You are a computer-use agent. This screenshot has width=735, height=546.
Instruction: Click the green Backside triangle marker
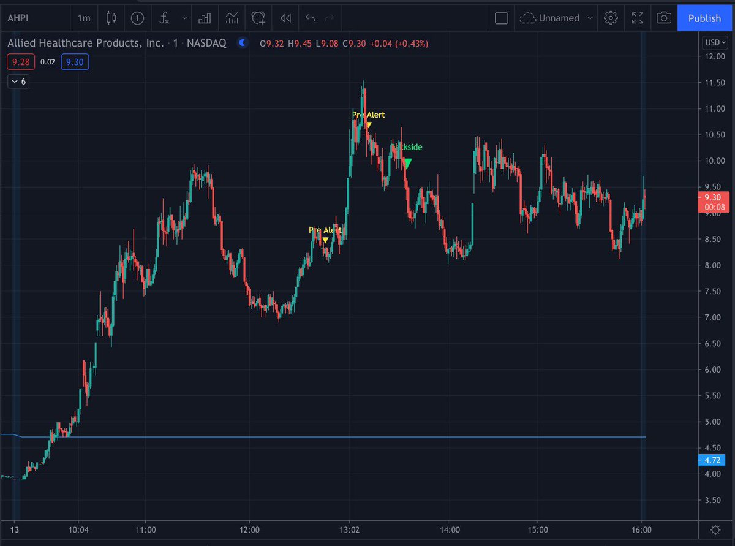(407, 164)
